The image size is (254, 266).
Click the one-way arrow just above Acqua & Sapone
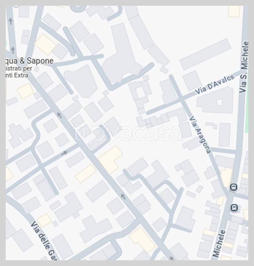tap(13, 50)
